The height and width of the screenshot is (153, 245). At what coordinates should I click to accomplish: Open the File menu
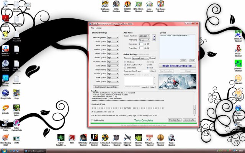(93, 28)
